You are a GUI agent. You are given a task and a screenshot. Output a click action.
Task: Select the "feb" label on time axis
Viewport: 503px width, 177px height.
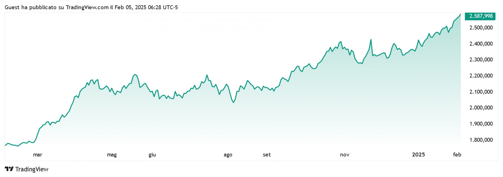pos(457,155)
